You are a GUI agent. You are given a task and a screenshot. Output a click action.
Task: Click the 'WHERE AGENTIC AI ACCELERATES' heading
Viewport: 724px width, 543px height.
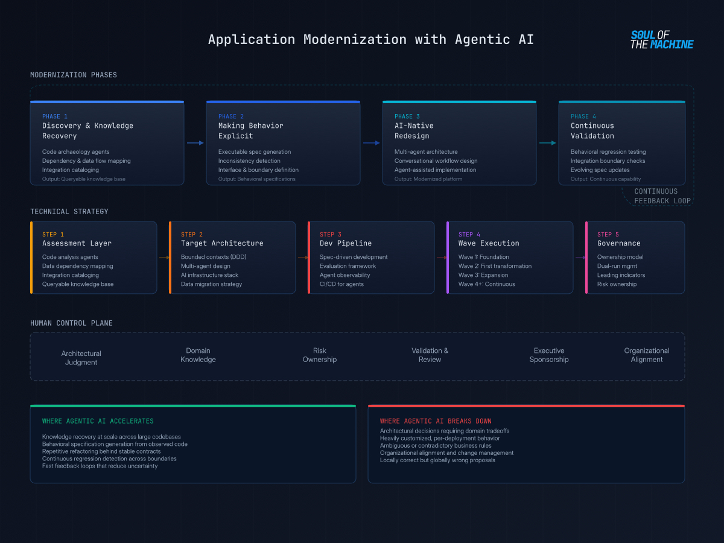tap(98, 421)
